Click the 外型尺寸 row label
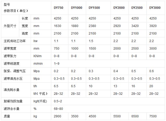 [x=9, y=26]
